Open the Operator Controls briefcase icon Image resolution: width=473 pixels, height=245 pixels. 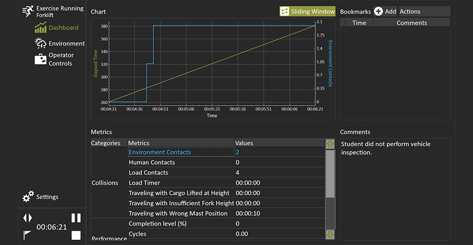click(x=40, y=59)
